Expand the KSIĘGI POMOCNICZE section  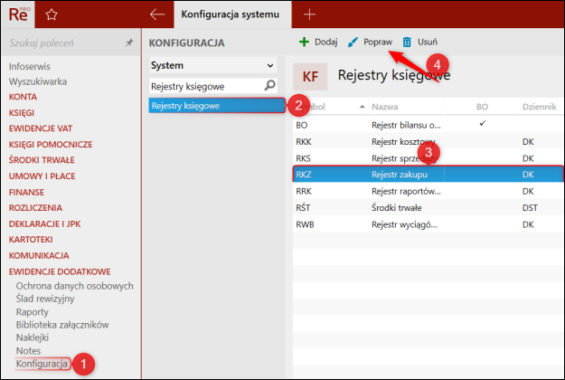point(49,145)
